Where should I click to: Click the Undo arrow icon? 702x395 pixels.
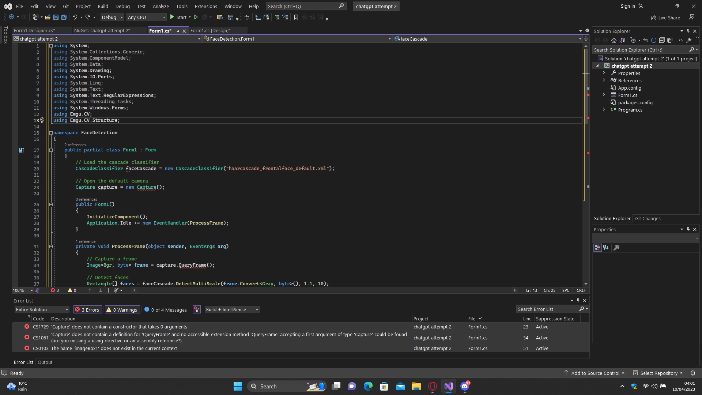pos(75,17)
